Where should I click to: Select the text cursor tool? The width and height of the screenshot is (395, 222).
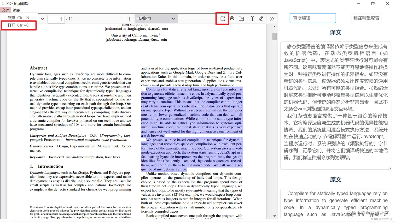coord(252,19)
